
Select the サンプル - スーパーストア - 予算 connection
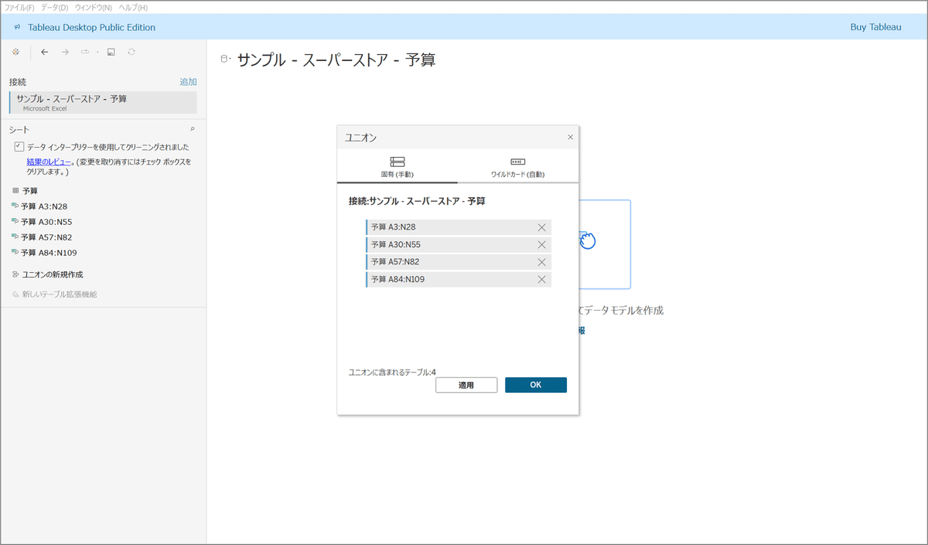click(x=103, y=102)
